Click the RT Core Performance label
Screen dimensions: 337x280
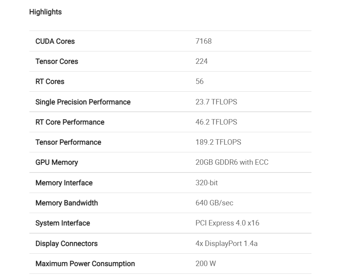coord(70,122)
